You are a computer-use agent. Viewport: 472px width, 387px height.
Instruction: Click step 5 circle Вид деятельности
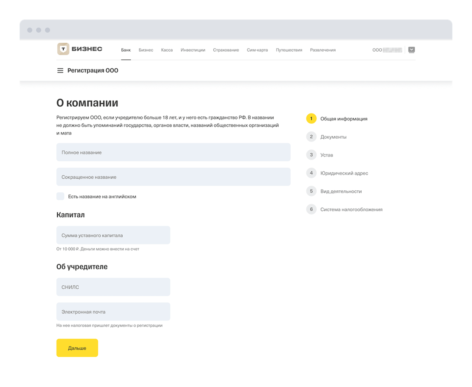311,191
